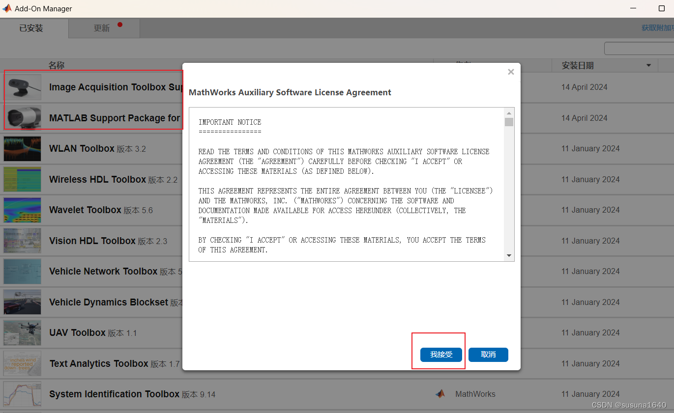Click the dialog title MathWorks Auxiliary Software License Agreement
This screenshot has width=674, height=413.
point(290,92)
